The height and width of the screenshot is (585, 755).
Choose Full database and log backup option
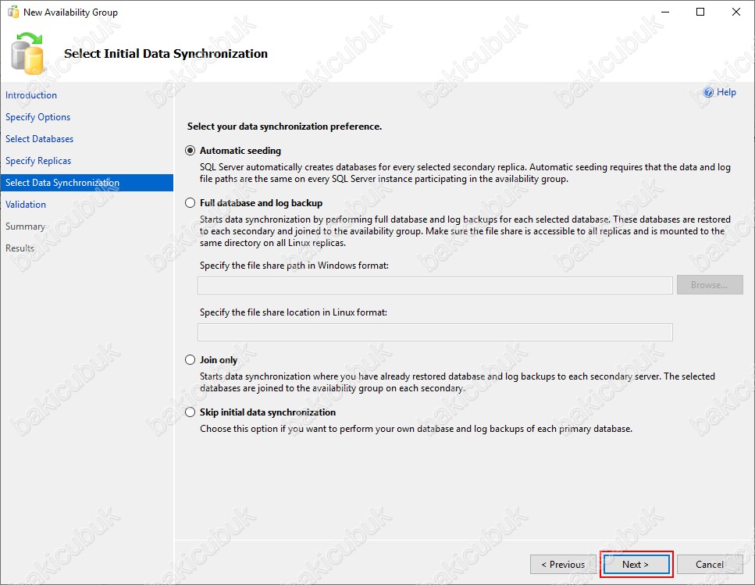(191, 203)
